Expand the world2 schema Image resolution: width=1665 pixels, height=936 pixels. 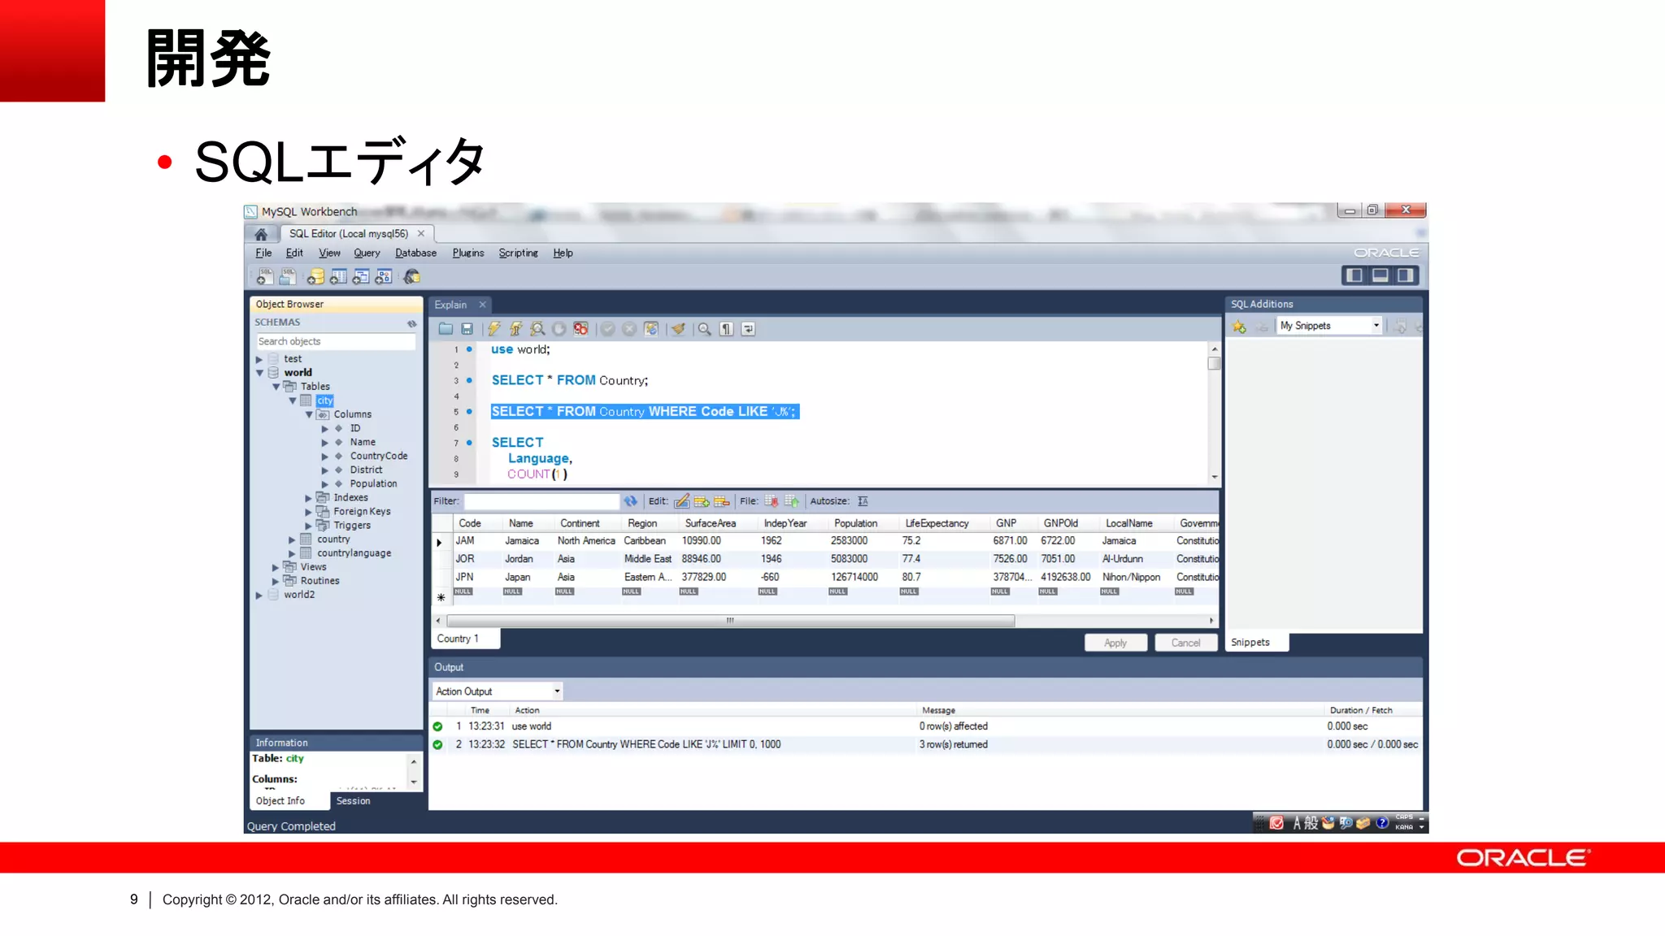(259, 595)
